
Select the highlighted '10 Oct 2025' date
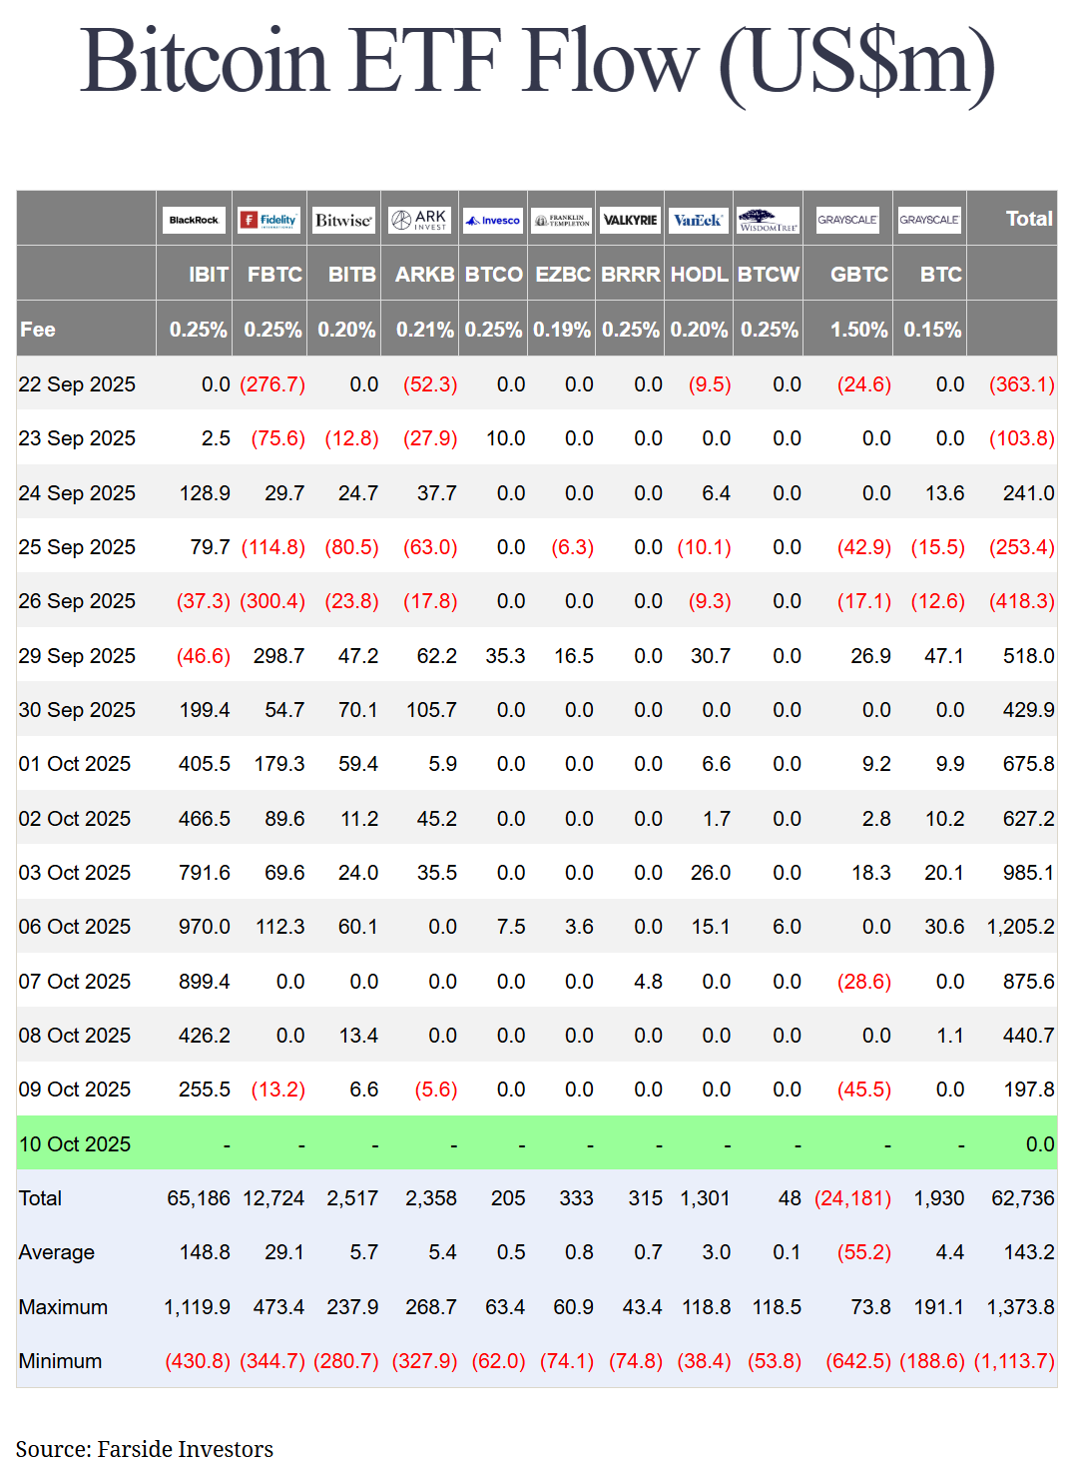75,1144
